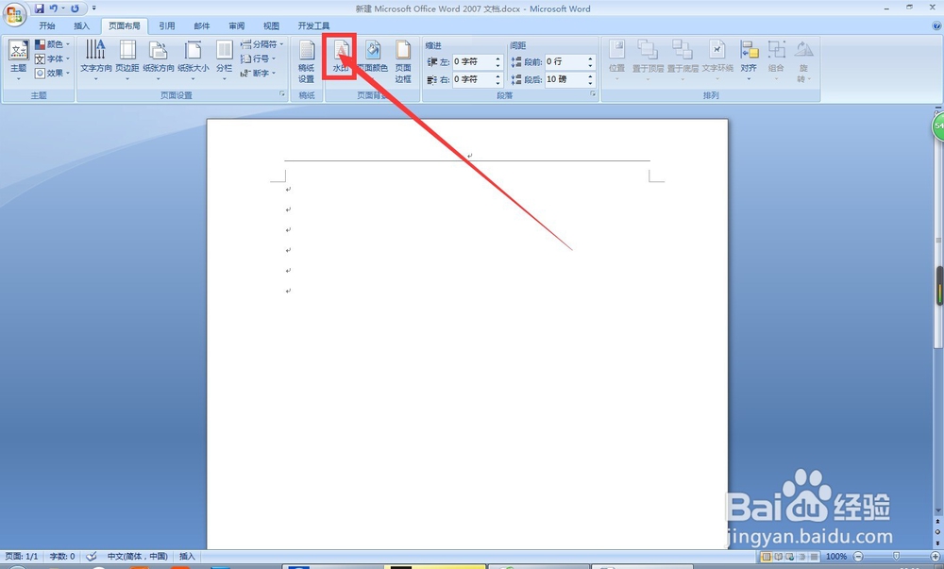Open the Customize Quick Access Toolbar arrow
Image resolution: width=944 pixels, height=569 pixels.
(93, 8)
